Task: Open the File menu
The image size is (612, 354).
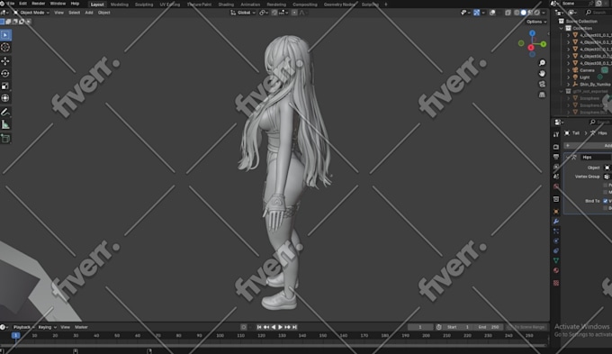Action: tap(11, 4)
